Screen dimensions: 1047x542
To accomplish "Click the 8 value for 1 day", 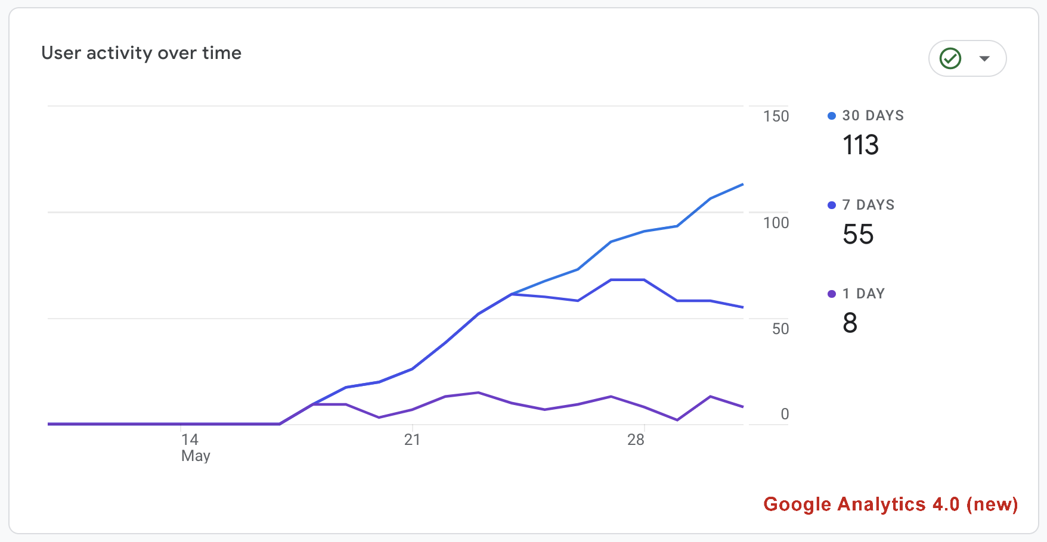I will pyautogui.click(x=850, y=323).
